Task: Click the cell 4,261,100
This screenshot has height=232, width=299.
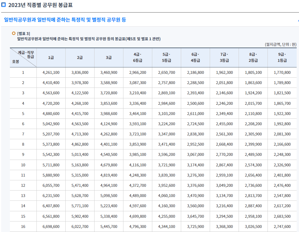Action: [51, 72]
